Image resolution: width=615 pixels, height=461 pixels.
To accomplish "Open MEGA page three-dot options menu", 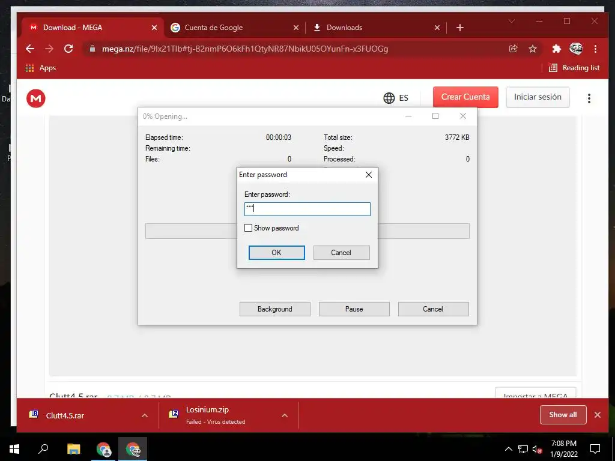I will tap(589, 98).
